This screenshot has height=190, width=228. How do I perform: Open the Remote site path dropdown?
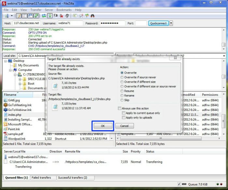click(x=224, y=56)
